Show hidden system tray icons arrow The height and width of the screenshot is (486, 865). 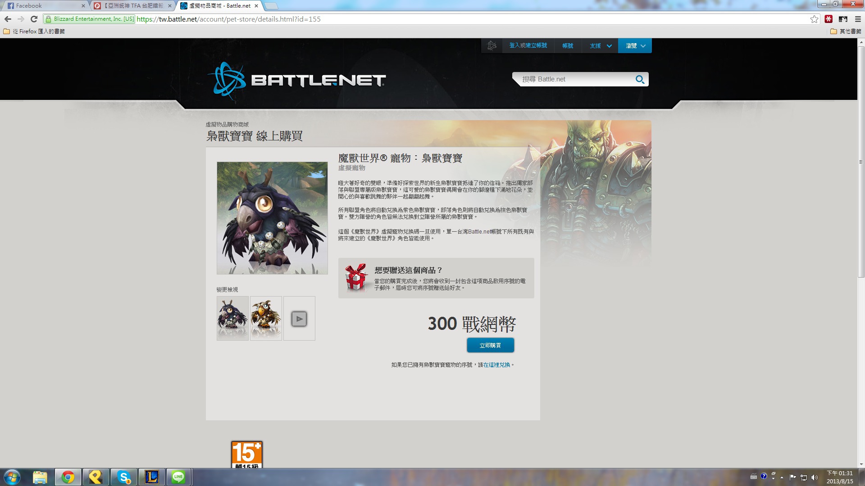[782, 477]
